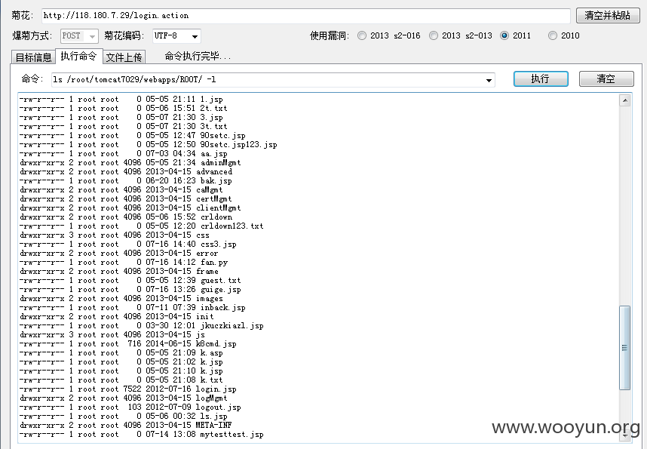Switch to the 目标信息 tab
This screenshot has width=647, height=449.
(x=33, y=57)
